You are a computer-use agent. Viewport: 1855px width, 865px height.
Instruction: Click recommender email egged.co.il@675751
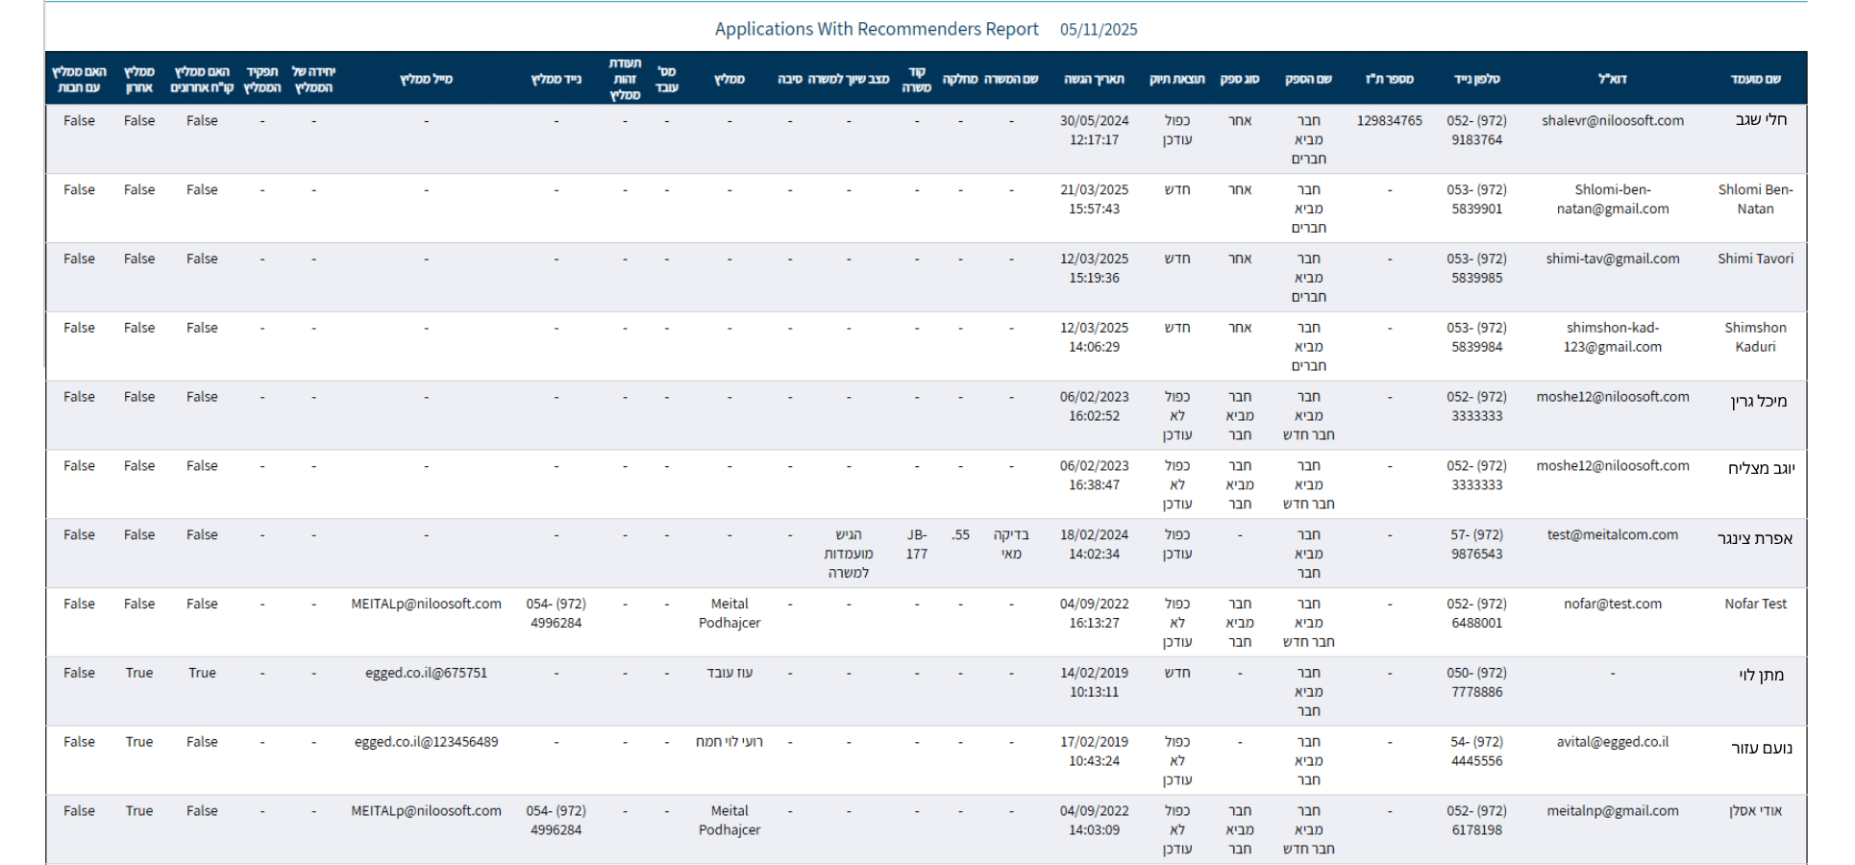click(x=426, y=673)
